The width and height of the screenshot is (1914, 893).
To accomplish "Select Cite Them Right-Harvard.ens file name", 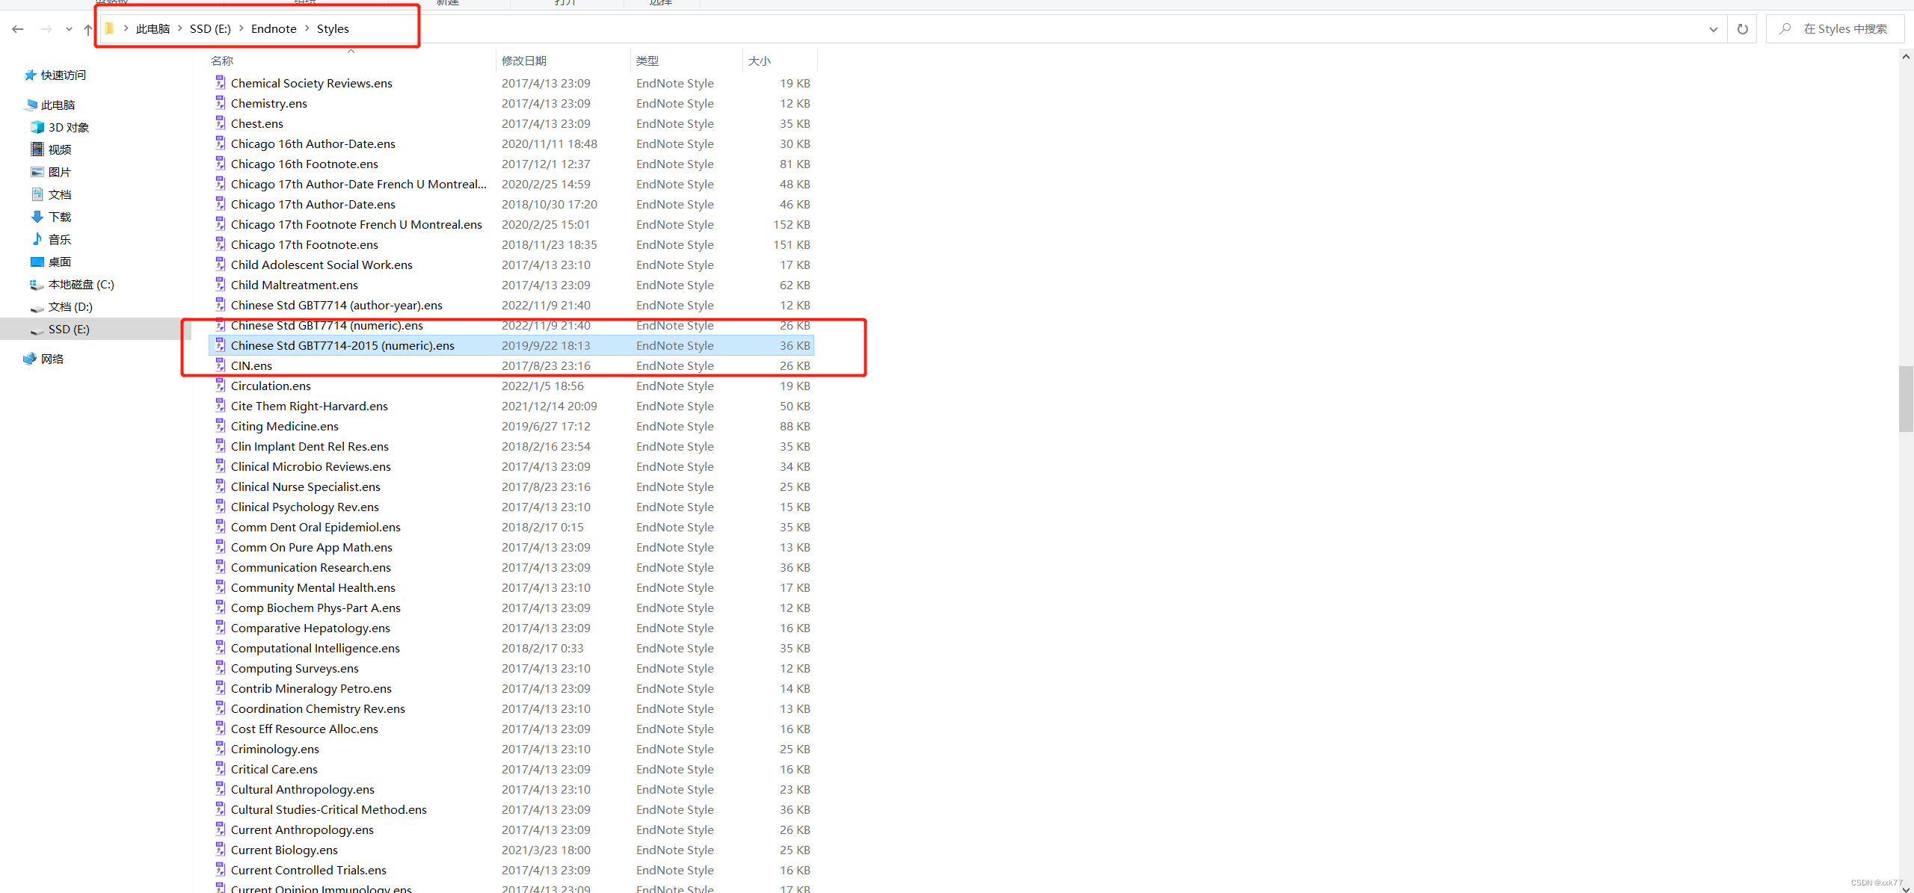I will point(310,407).
